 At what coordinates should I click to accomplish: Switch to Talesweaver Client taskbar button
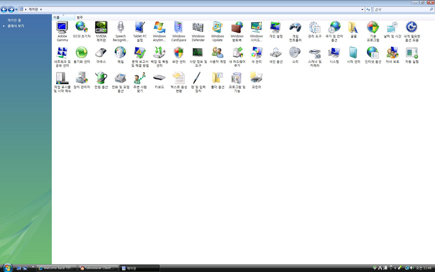point(98,268)
